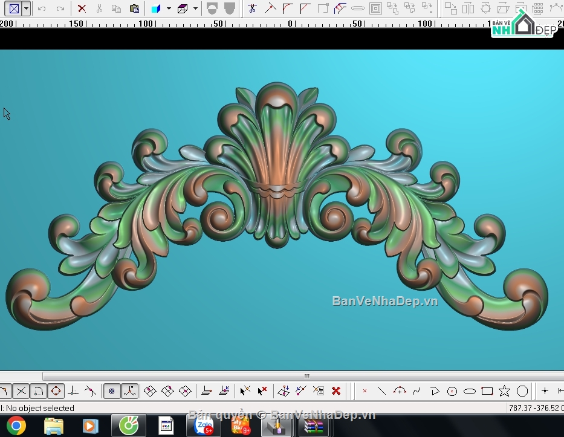Click the red X cancel icon in bottom toolbar

pos(336,391)
